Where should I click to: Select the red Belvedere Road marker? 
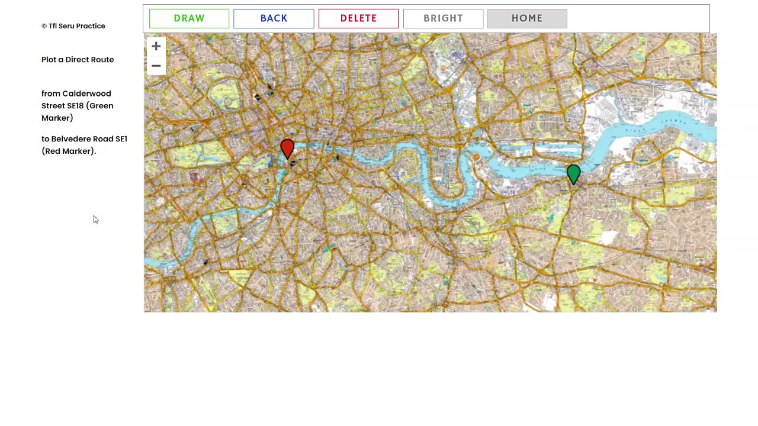click(x=287, y=149)
